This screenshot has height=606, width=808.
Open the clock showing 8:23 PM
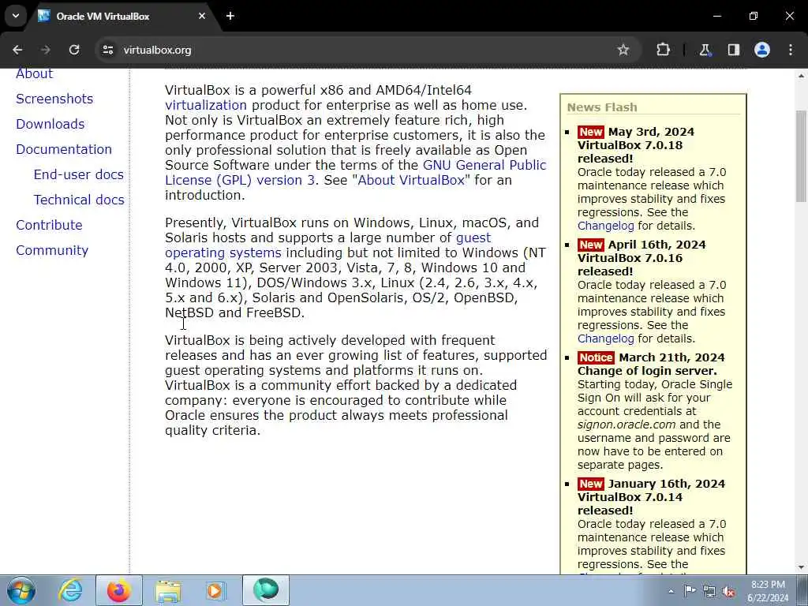click(x=768, y=591)
